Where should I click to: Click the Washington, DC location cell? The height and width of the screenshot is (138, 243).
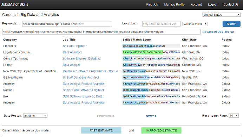click(193, 59)
